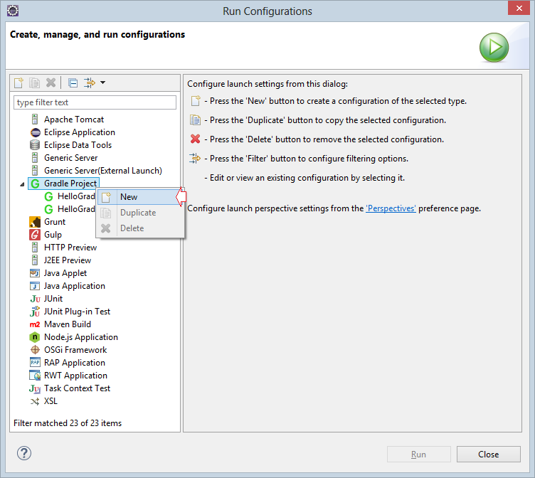
Task: Open the 'Perspectives' preference page link
Action: pos(391,208)
